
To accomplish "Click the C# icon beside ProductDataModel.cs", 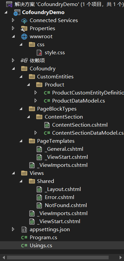I will pyautogui.click(x=47, y=101).
